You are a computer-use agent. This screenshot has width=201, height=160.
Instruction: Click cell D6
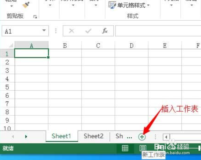(131, 95)
